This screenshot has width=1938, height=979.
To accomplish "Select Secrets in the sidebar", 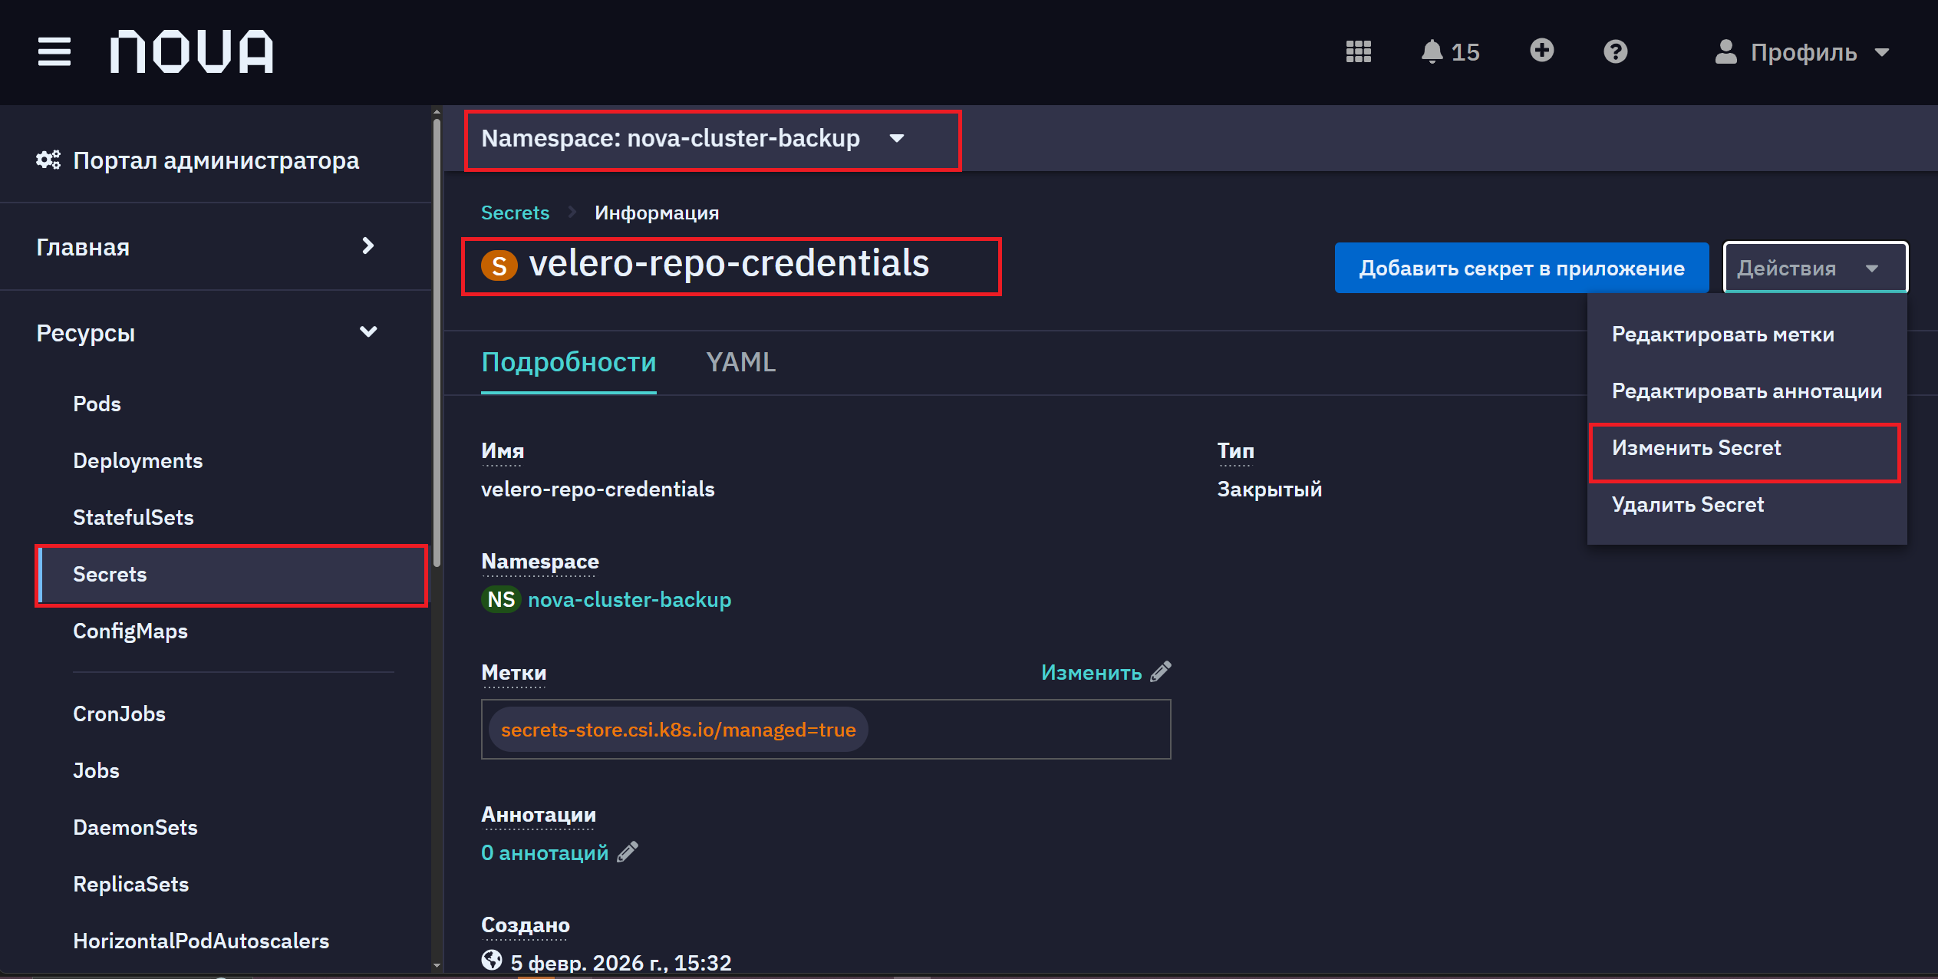I will pyautogui.click(x=232, y=575).
